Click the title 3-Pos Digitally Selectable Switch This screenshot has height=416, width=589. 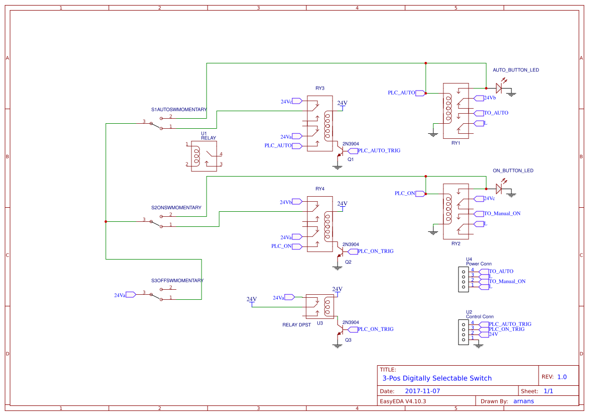(437, 378)
